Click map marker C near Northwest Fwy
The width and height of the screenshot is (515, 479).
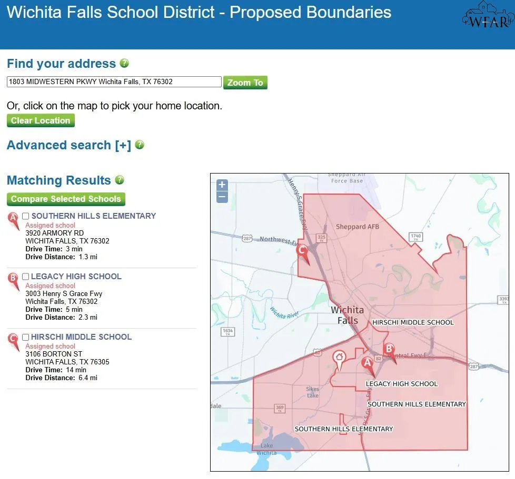coord(302,253)
